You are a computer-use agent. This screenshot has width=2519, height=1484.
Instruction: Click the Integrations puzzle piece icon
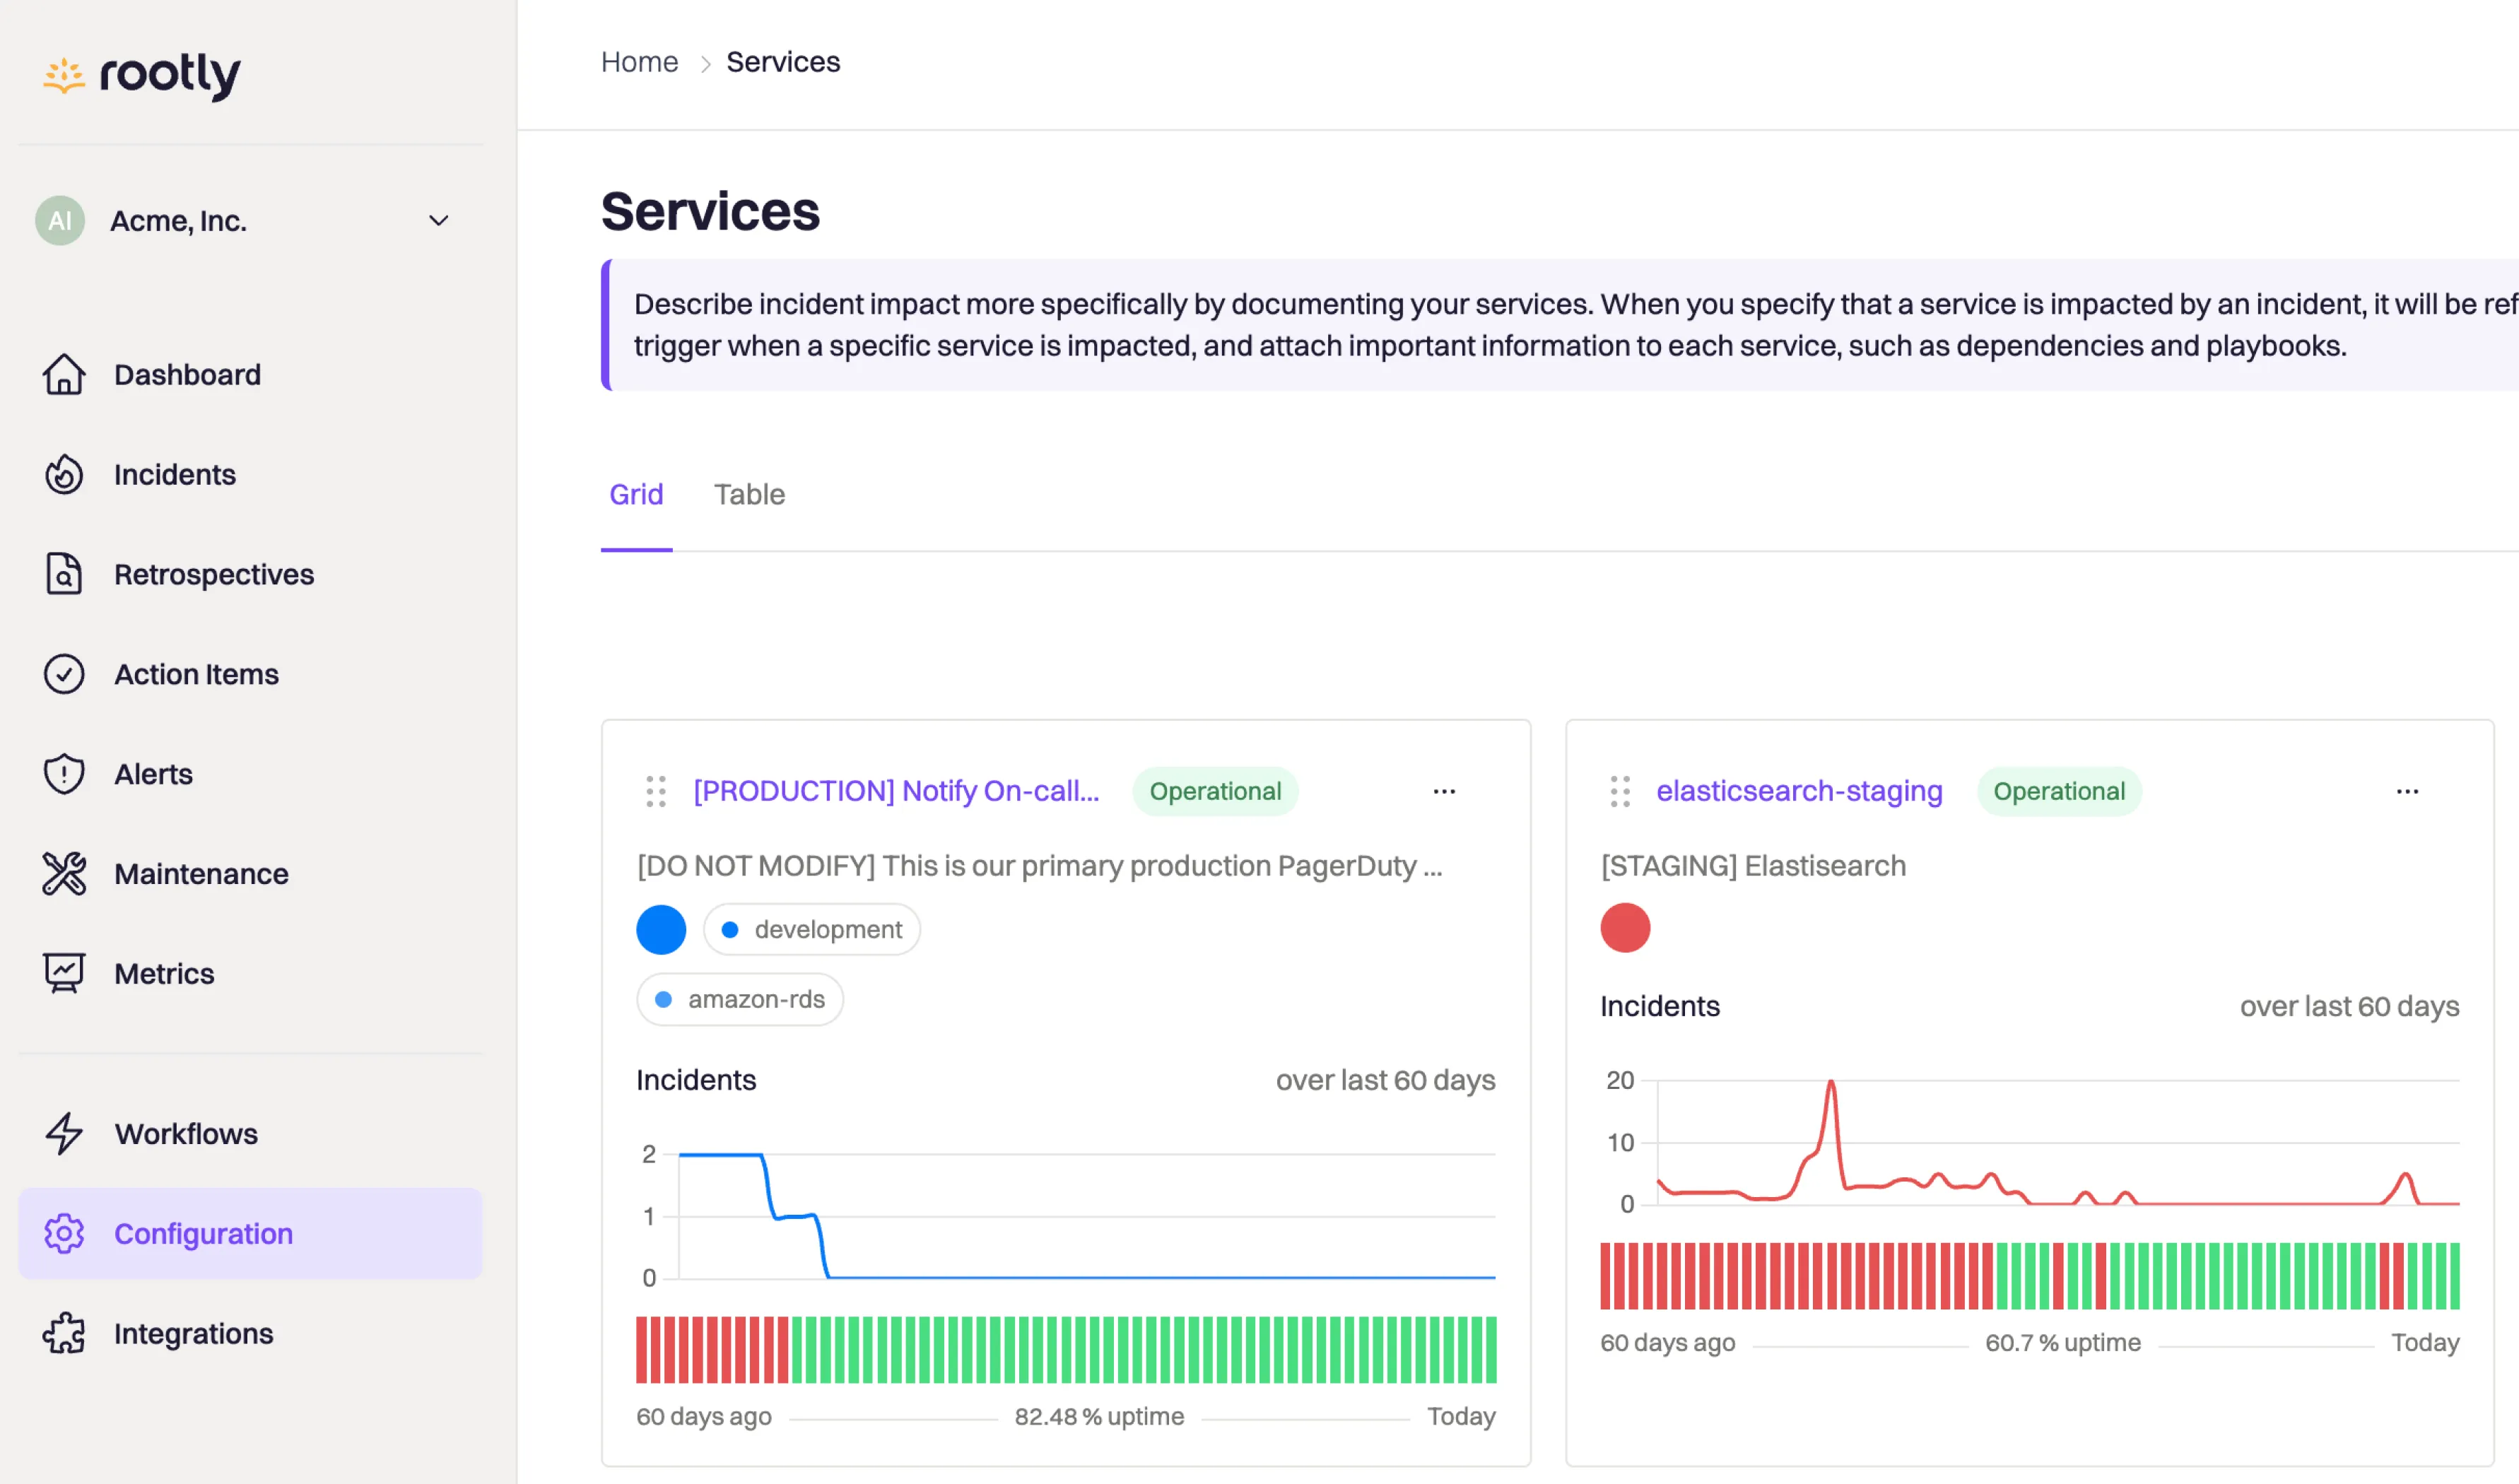point(63,1333)
